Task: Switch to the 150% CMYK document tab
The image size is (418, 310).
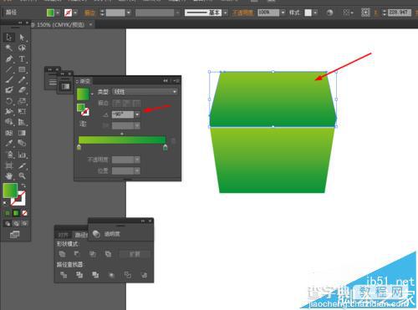Action: (60, 25)
